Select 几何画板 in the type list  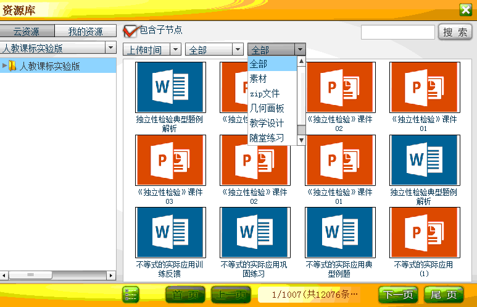click(x=267, y=108)
